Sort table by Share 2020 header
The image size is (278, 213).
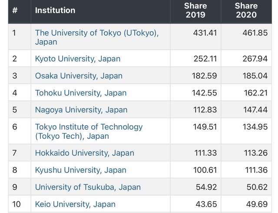246,10
